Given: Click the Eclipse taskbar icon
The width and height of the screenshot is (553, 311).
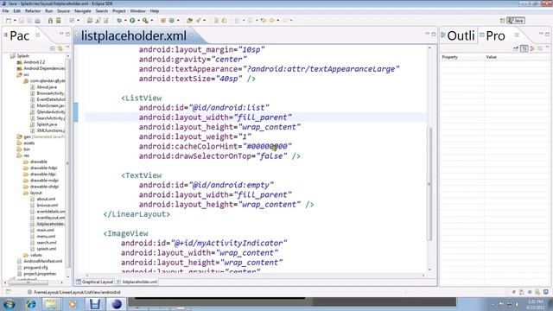Looking at the screenshot, I should point(117,304).
